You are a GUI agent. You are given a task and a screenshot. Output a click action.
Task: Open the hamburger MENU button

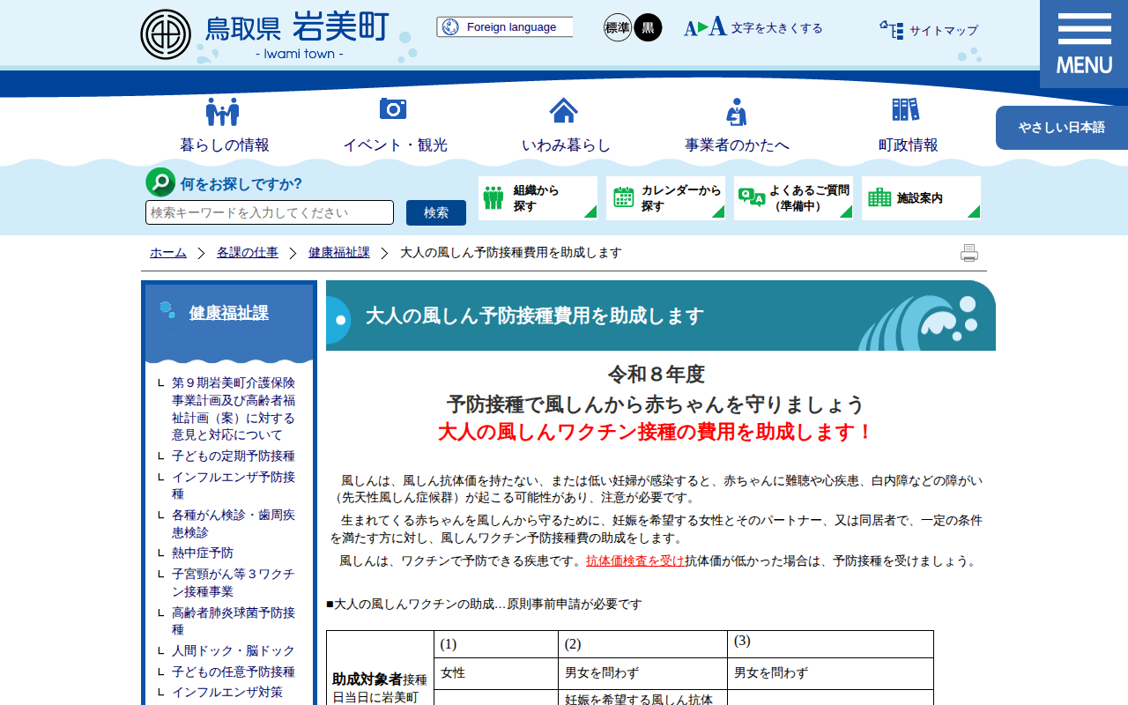1084,44
